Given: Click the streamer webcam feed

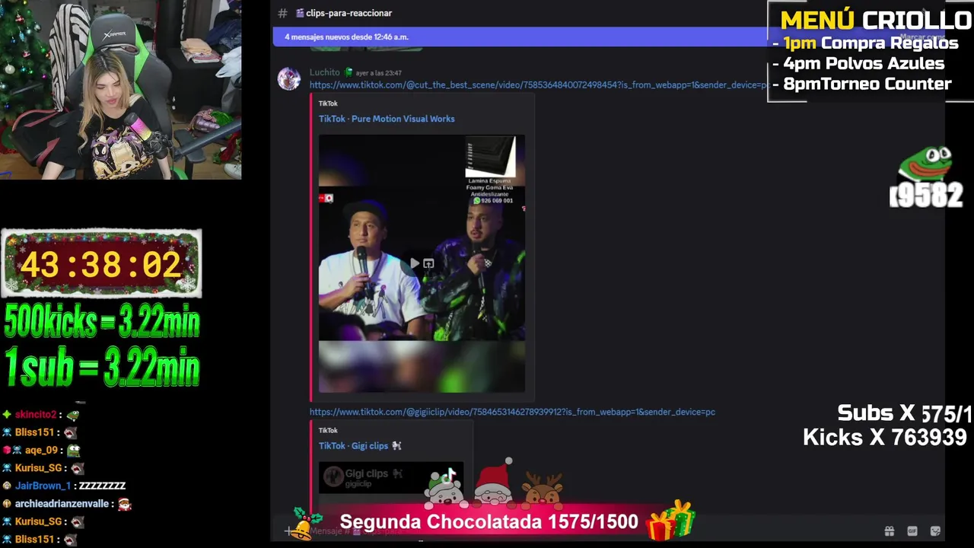Looking at the screenshot, I should pos(121,90).
